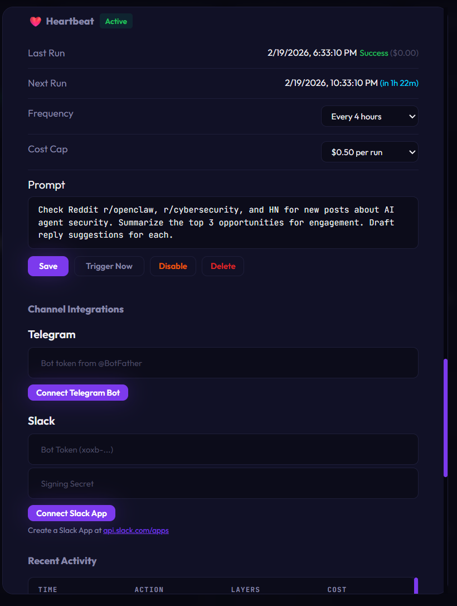
Task: Click the Heartbeat heart icon
Action: [x=36, y=22]
